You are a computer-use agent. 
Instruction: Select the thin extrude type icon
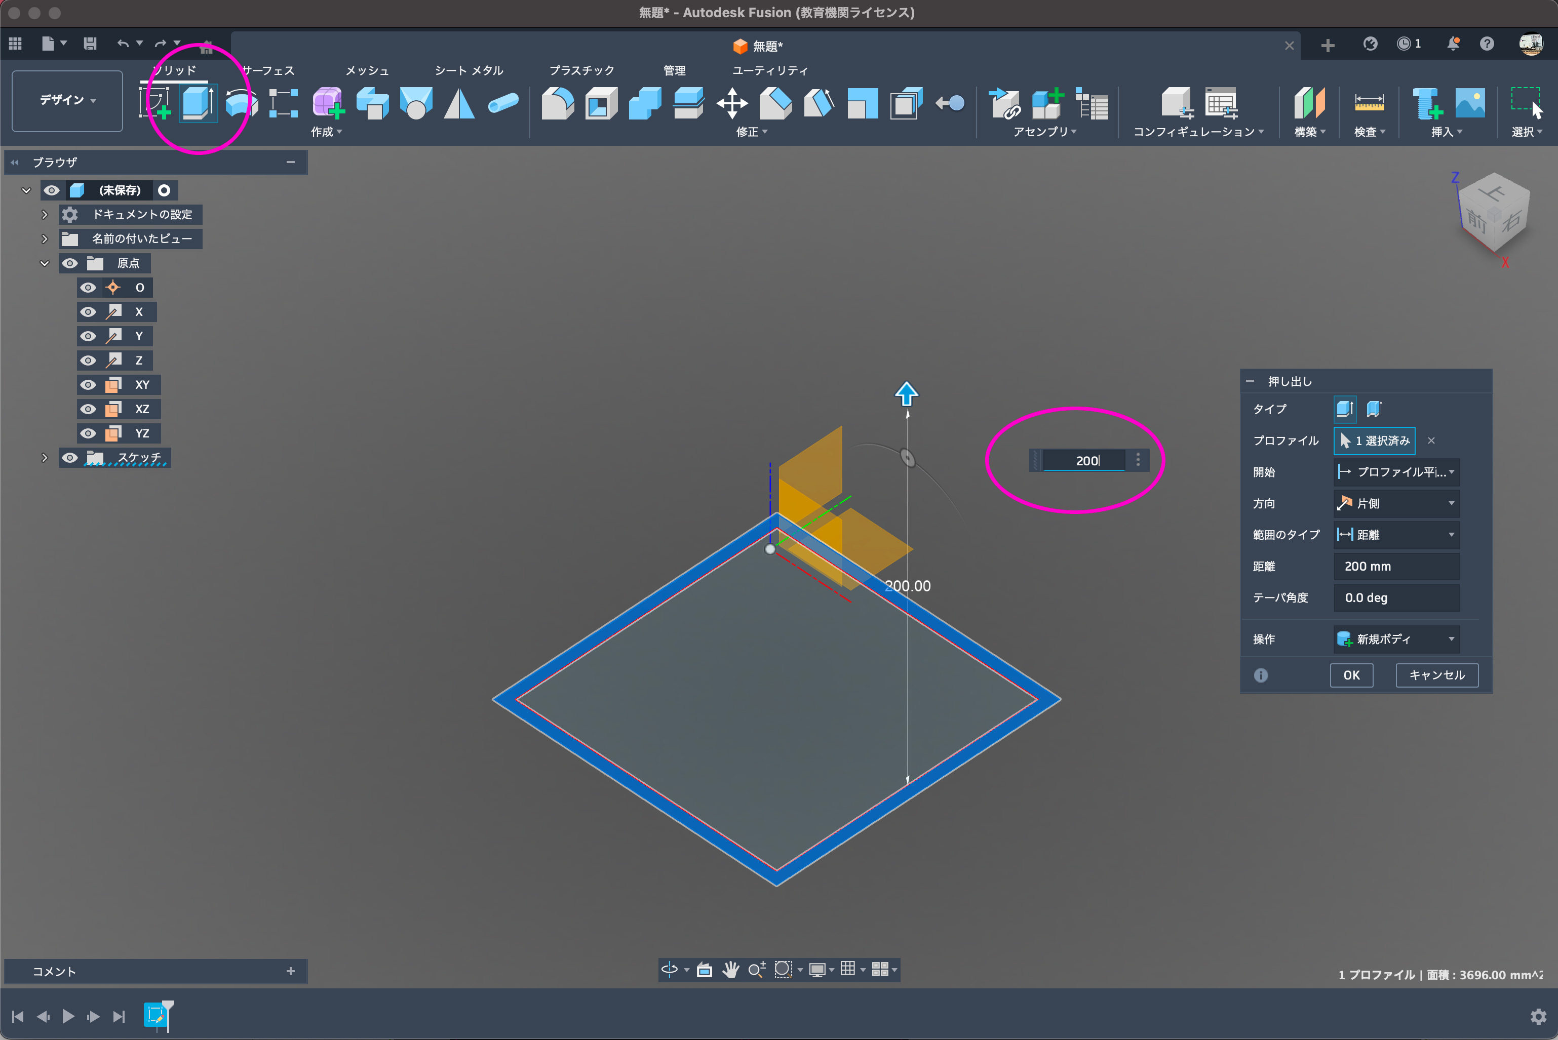tap(1374, 409)
